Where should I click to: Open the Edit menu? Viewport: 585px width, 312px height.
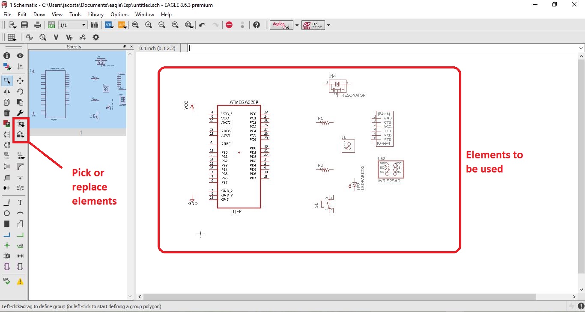22,15
